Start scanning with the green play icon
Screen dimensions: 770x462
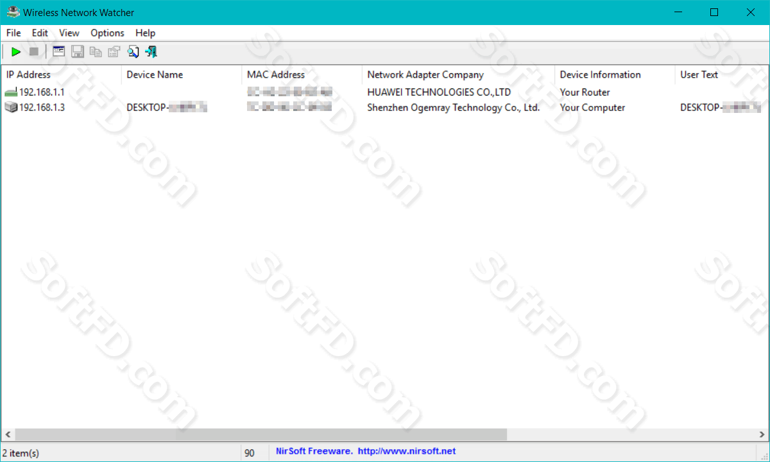16,52
